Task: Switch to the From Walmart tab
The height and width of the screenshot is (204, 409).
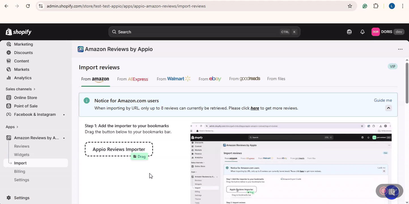Action: [x=174, y=79]
